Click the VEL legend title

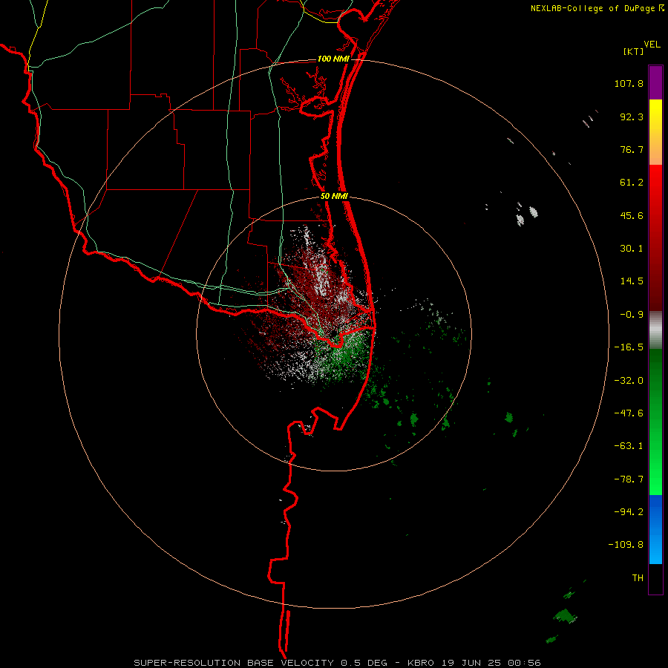tap(652, 45)
